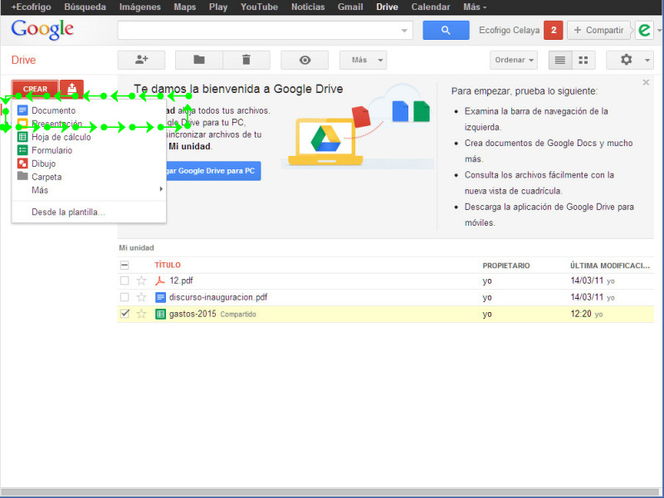
Task: Open the red notifications badge showing 2
Action: point(553,30)
